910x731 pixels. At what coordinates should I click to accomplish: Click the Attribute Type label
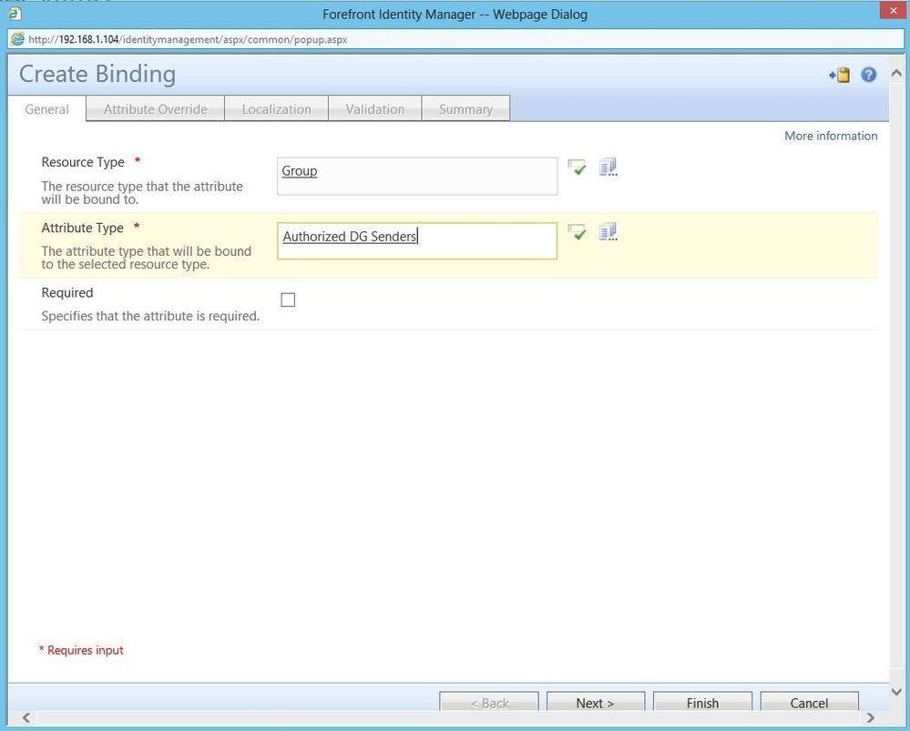[x=82, y=228]
